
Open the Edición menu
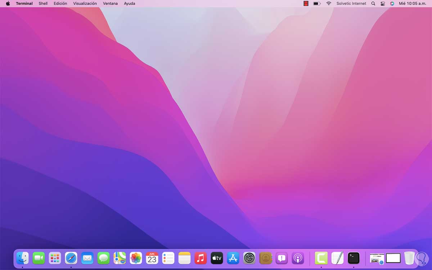click(60, 3)
